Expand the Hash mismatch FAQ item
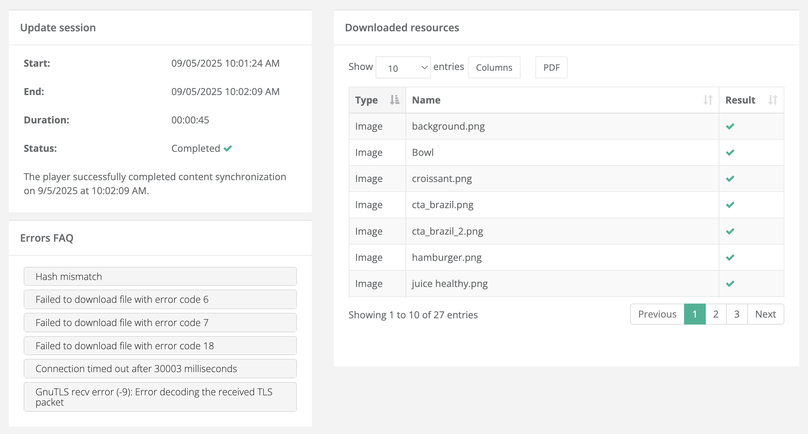 point(160,277)
